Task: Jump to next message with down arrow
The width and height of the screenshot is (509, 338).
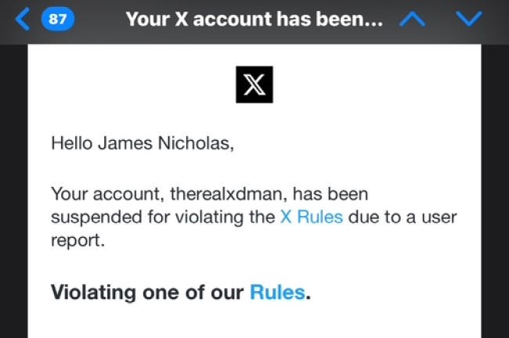Action: tap(469, 19)
